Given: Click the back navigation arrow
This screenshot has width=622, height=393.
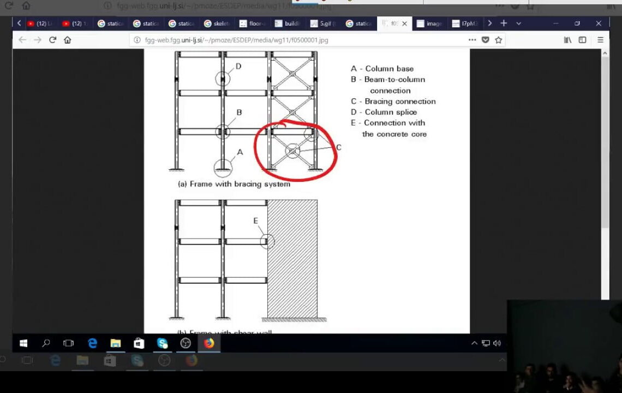Looking at the screenshot, I should point(22,40).
